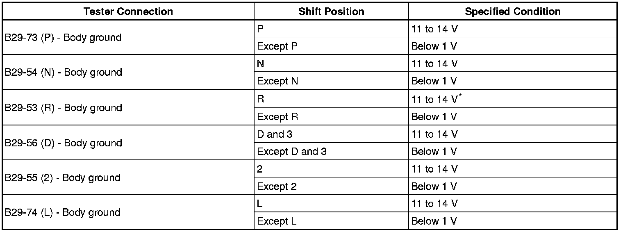Viewport: 623px width, 232px height.
Task: Select the B29-73 (P) - Body ground cell
Action: coord(63,38)
